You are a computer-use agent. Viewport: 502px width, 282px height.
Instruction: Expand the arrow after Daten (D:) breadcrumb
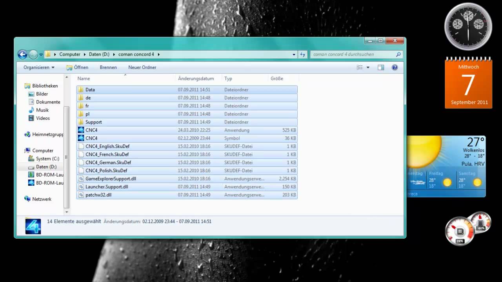115,54
